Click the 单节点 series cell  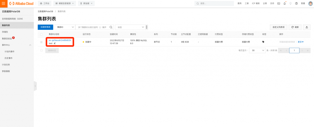[157, 42]
